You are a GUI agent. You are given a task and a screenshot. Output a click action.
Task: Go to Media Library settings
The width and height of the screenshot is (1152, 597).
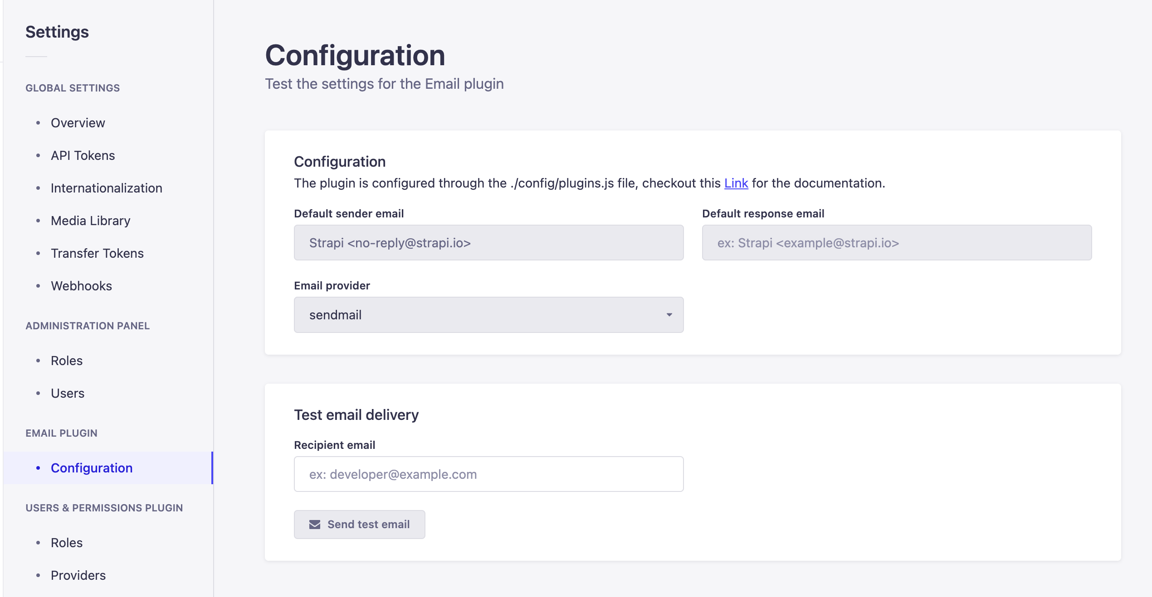(x=90, y=221)
